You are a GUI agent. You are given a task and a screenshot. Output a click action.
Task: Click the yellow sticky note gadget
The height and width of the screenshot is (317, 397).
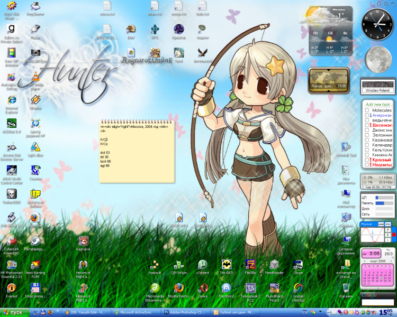click(137, 151)
